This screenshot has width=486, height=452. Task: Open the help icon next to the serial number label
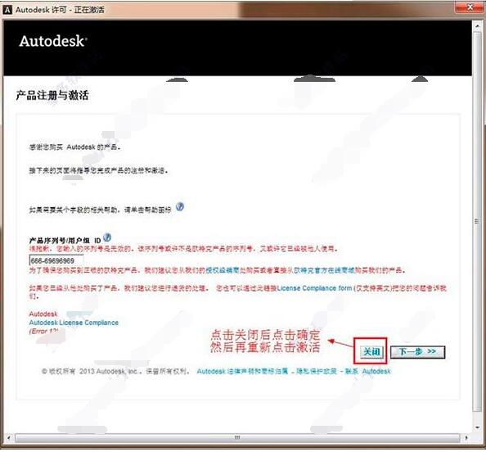coord(107,237)
